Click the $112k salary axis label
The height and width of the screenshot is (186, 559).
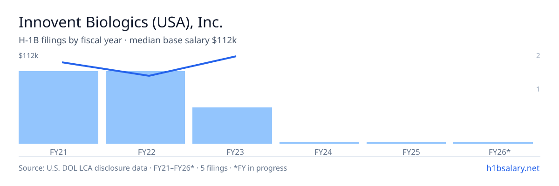(28, 56)
